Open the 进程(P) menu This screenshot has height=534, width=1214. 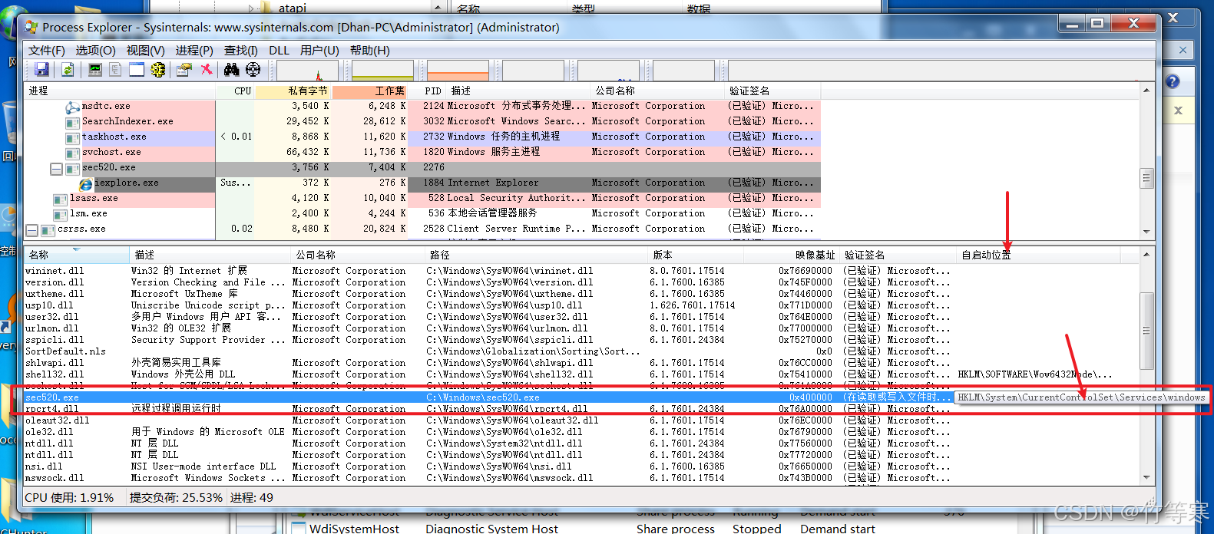[194, 51]
